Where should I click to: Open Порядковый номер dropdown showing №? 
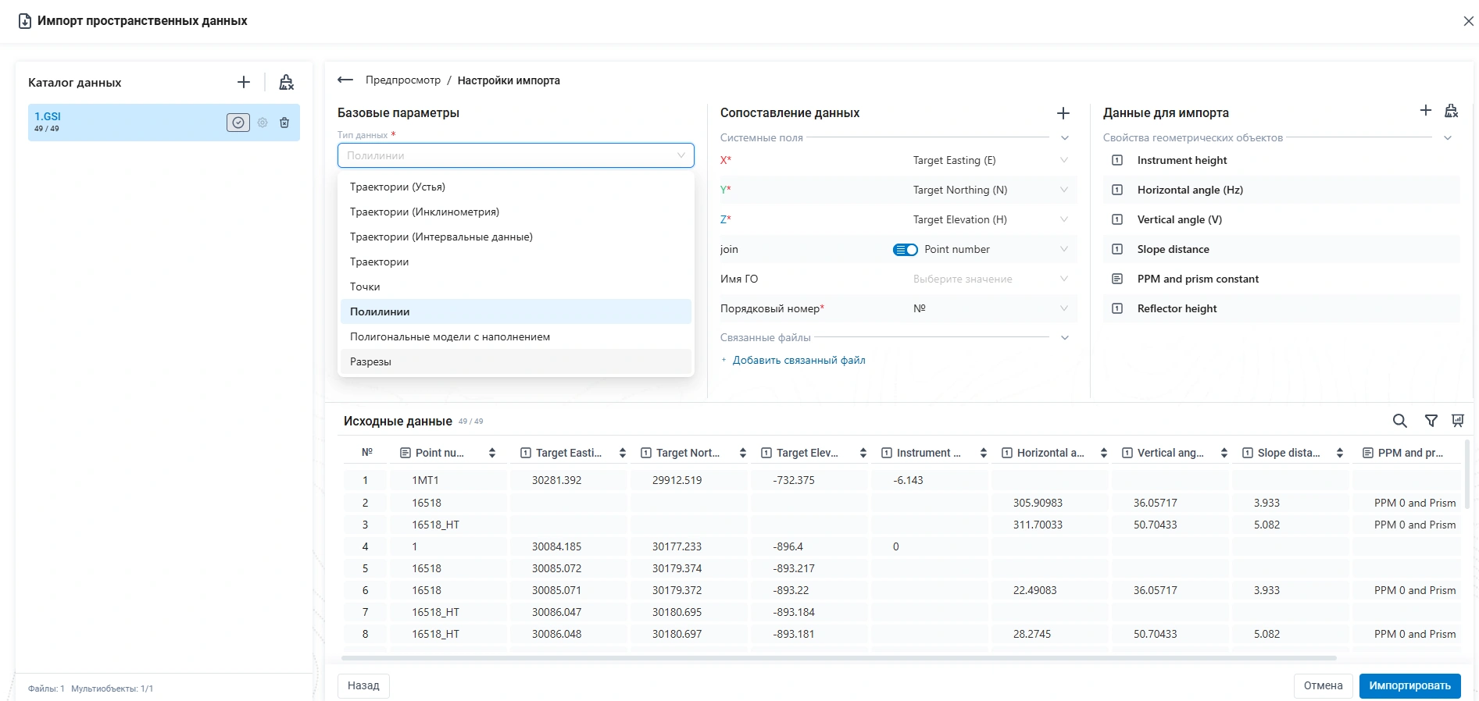pyautogui.click(x=991, y=308)
